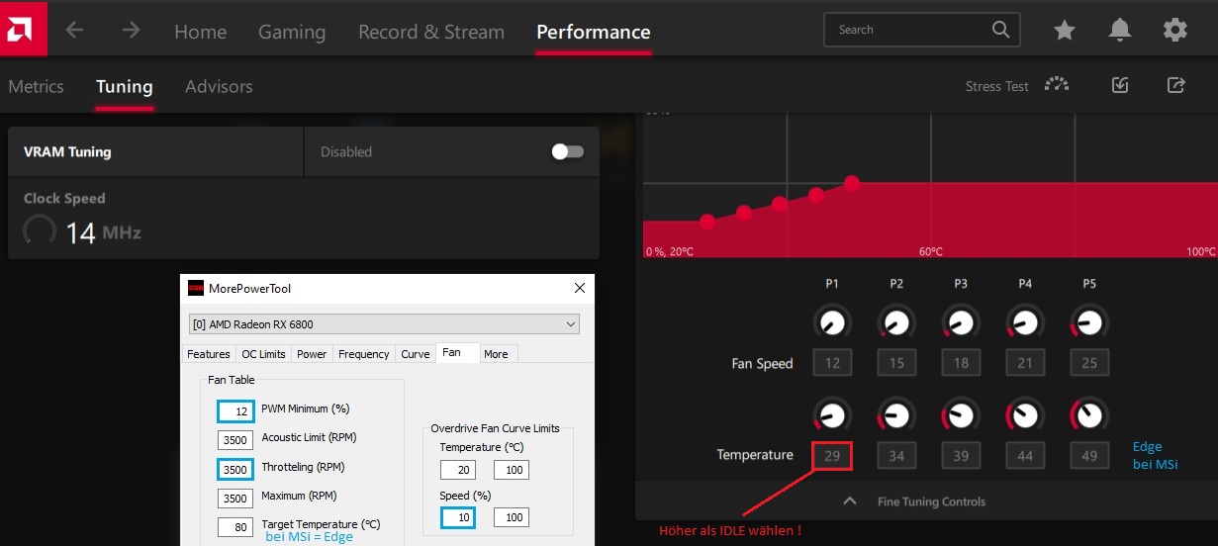
Task: Click the P2 Temperature value 34
Action: point(896,455)
